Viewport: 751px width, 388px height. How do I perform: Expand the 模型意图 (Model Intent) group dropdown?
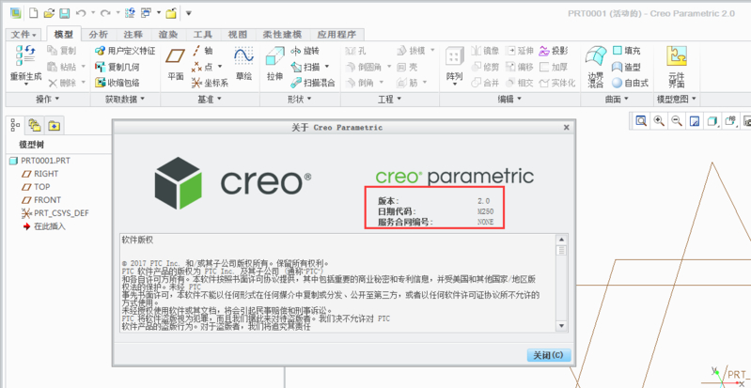[x=677, y=100]
